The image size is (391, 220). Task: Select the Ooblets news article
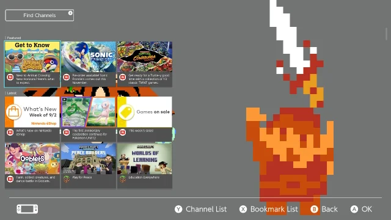point(32,166)
